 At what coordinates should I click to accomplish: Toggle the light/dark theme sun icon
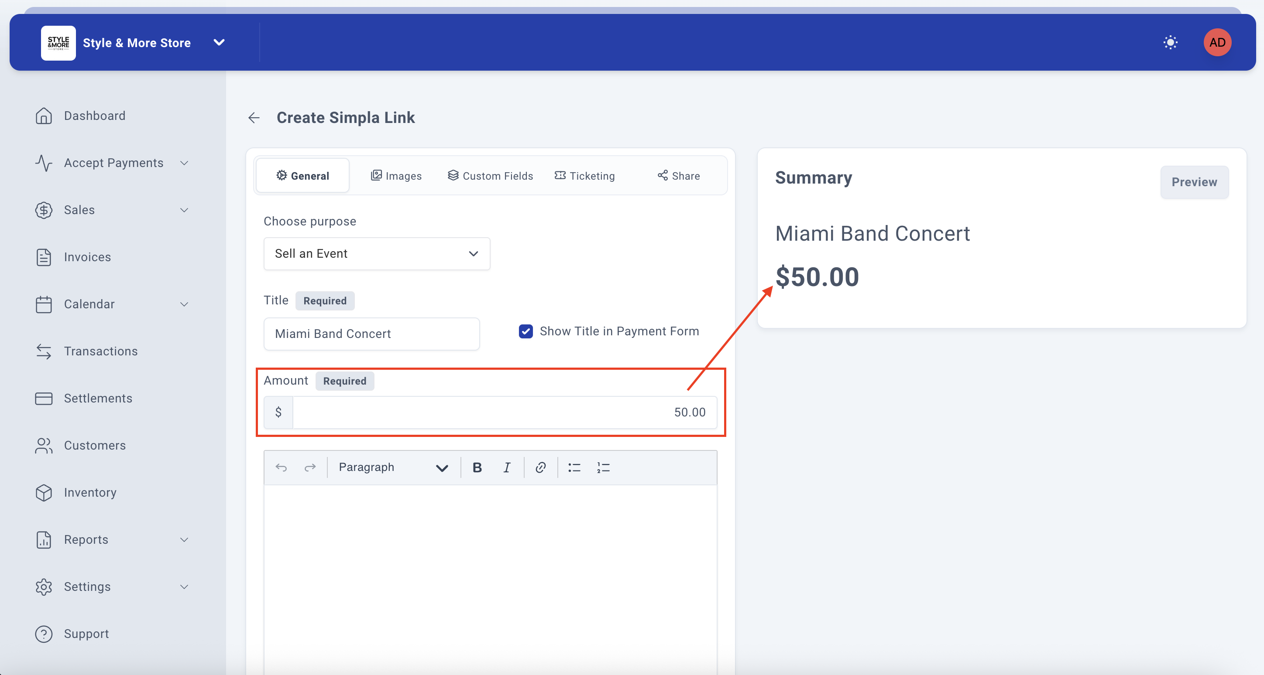[1170, 43]
